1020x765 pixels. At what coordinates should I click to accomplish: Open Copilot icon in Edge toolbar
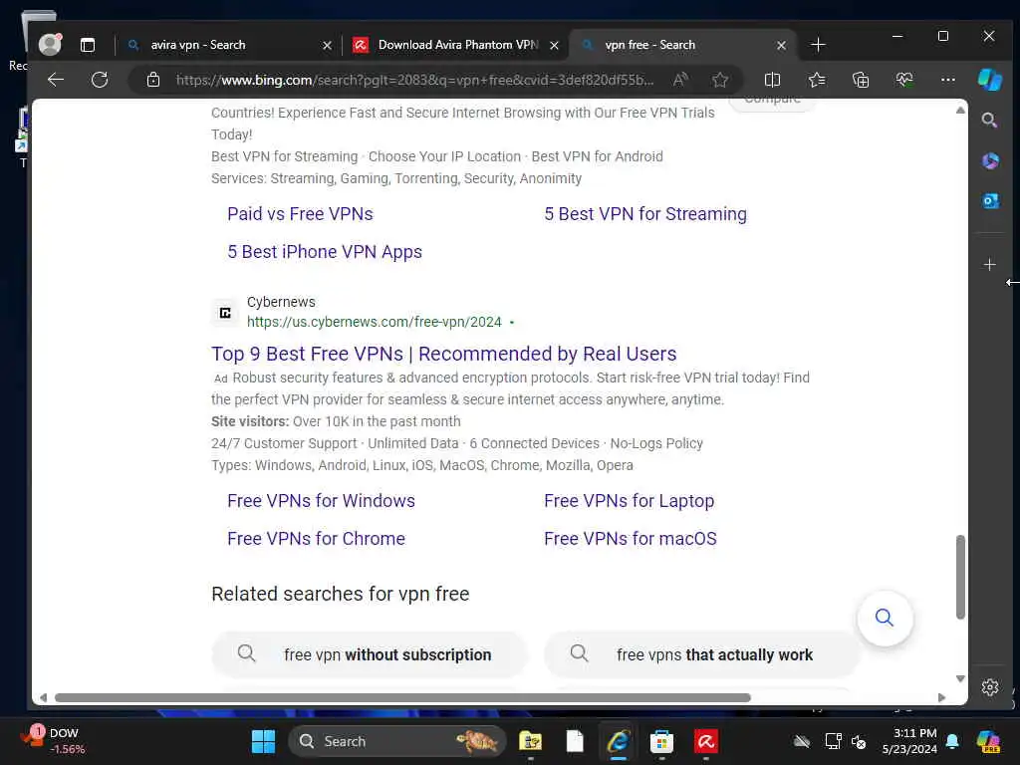point(990,80)
